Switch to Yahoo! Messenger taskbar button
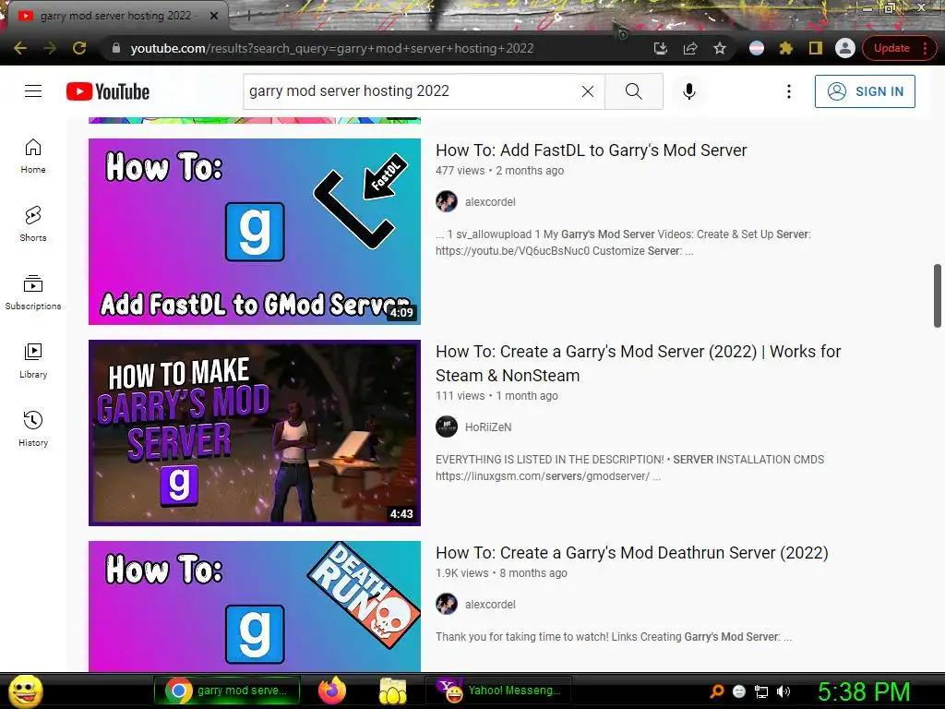The image size is (945, 709). pos(497,691)
